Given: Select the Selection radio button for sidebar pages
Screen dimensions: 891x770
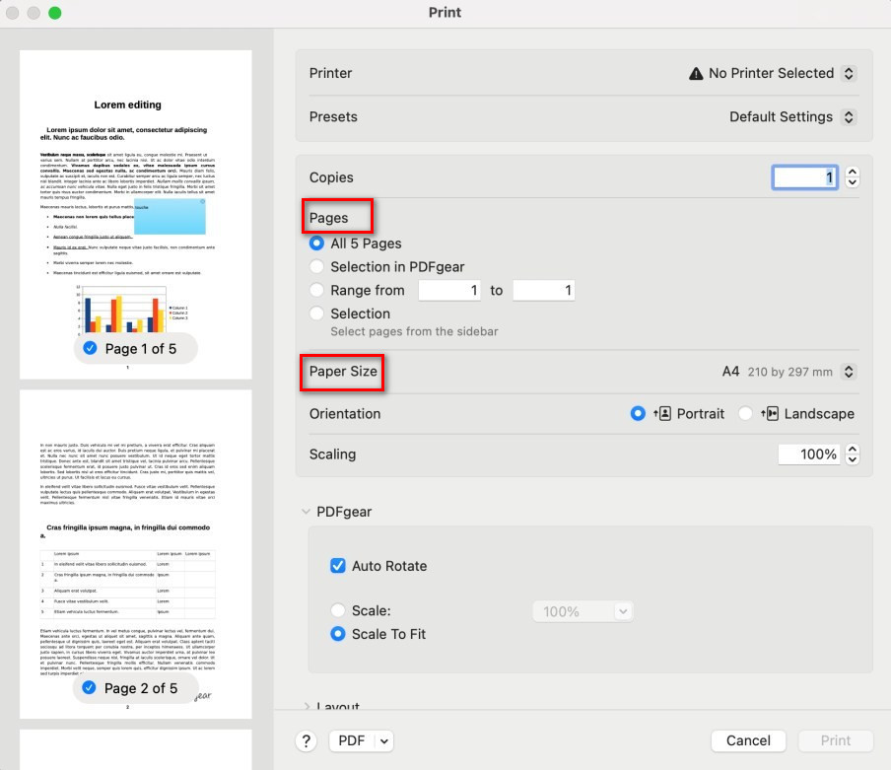Looking at the screenshot, I should (316, 314).
